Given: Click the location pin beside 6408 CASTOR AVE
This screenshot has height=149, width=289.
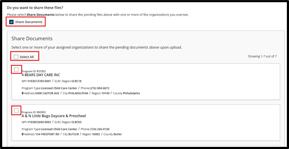Looking at the screenshot, I should coord(23,93).
